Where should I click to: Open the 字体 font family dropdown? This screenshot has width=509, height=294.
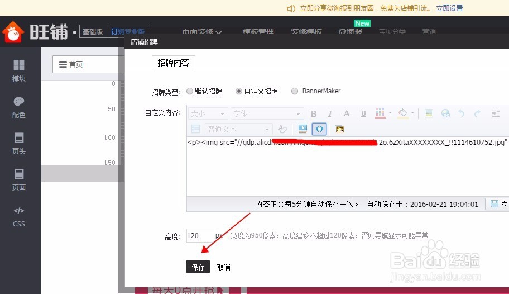[x=267, y=113]
